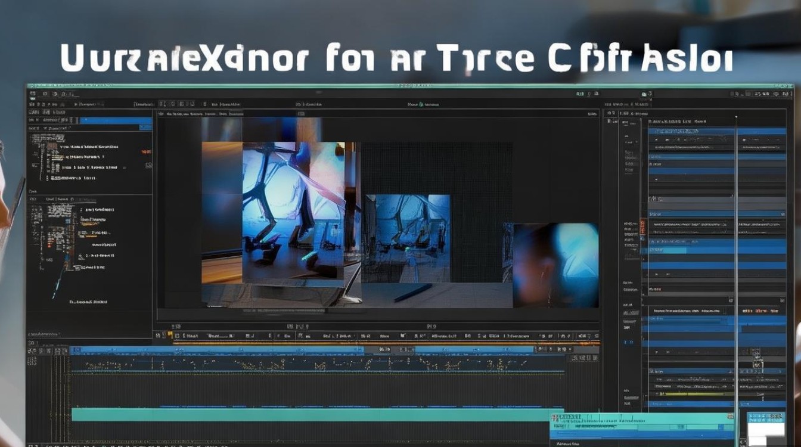Select the middle darker blue thumbnail in the viewer
Image resolution: width=801 pixels, height=447 pixels.
(x=407, y=238)
